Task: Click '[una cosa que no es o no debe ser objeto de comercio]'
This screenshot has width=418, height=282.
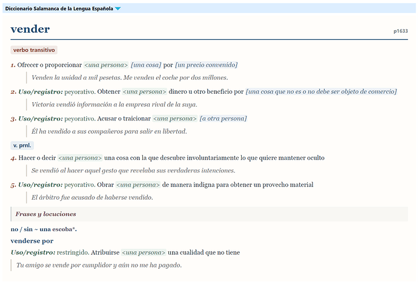Action: click(x=321, y=92)
